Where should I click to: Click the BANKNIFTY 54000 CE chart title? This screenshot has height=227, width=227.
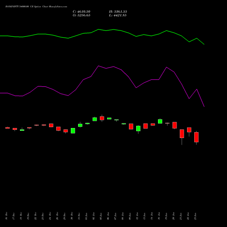coord(36,7)
